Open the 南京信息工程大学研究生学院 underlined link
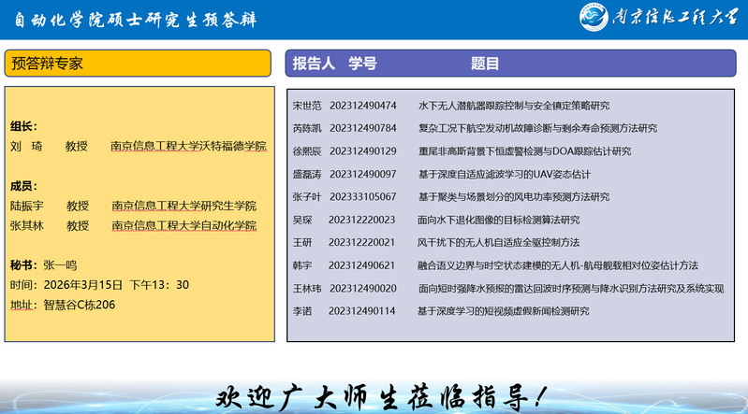The image size is (748, 414). click(x=183, y=206)
